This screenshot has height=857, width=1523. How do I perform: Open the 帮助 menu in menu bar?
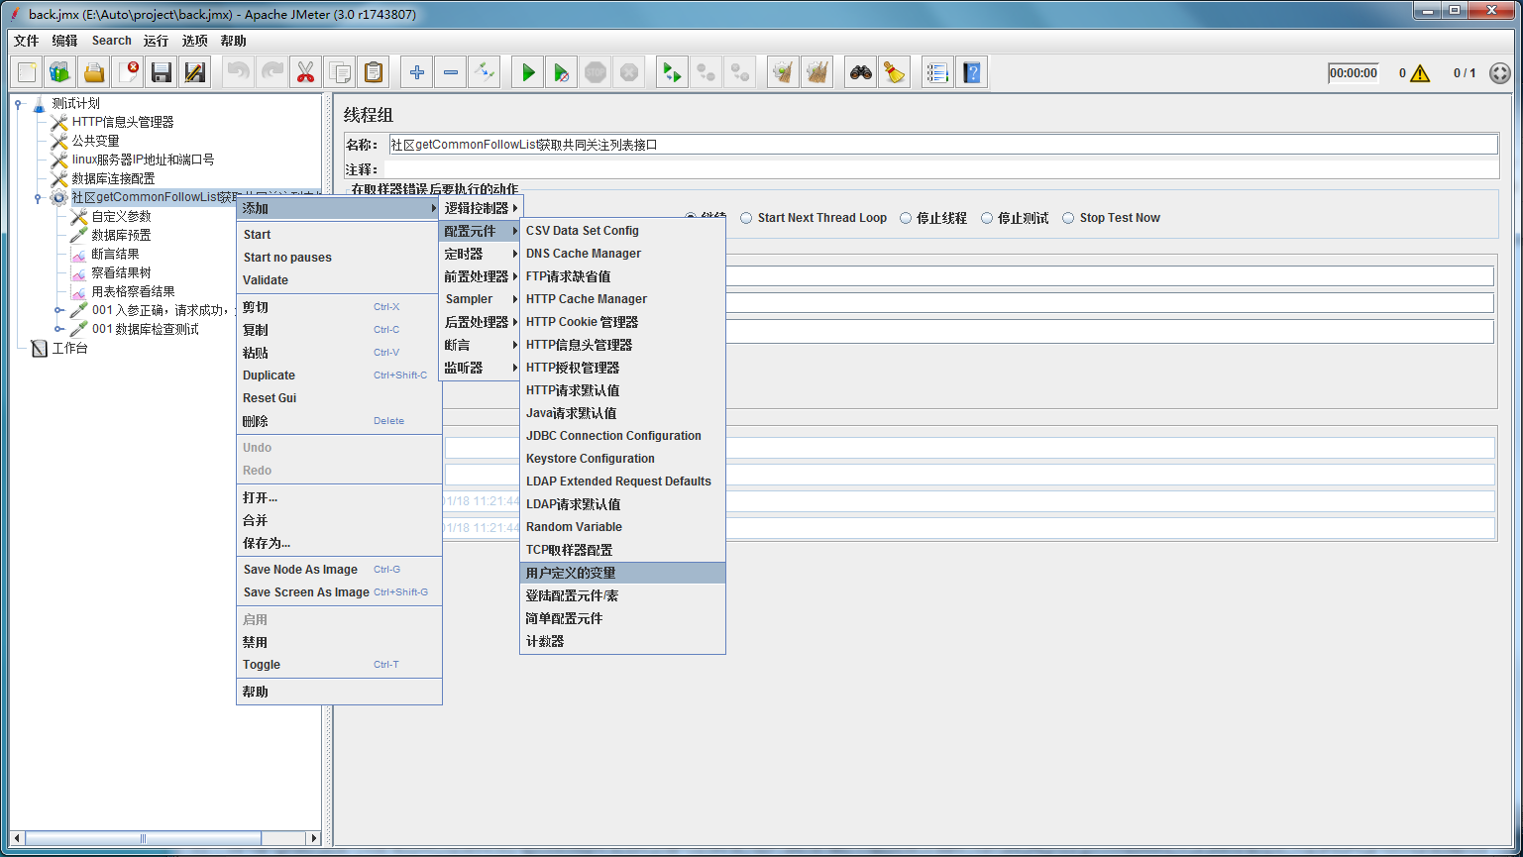[x=233, y=41]
